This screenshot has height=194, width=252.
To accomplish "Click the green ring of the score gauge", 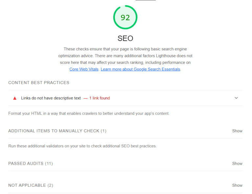I will coord(115,17).
